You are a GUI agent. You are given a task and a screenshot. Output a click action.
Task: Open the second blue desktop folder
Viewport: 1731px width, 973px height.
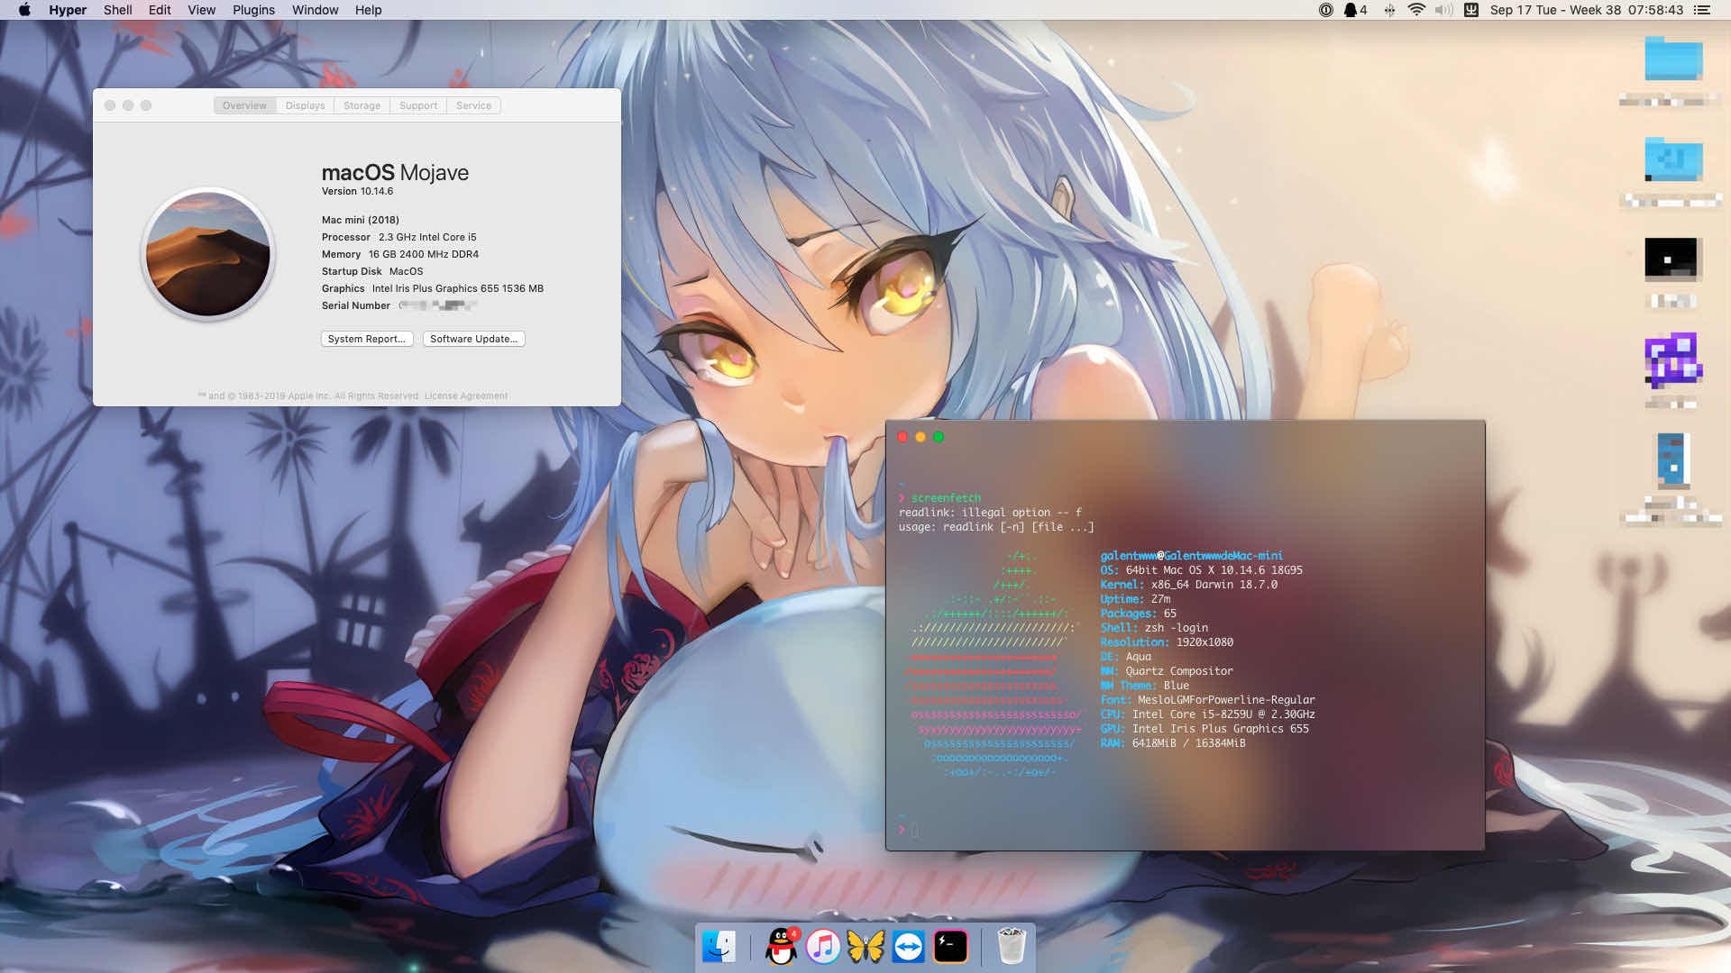point(1673,159)
